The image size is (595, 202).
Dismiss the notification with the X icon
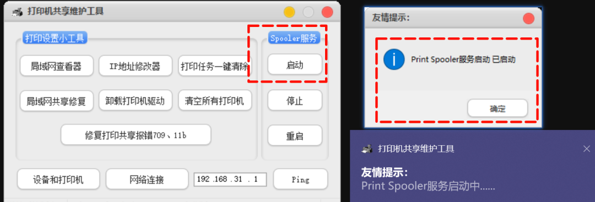point(586,149)
